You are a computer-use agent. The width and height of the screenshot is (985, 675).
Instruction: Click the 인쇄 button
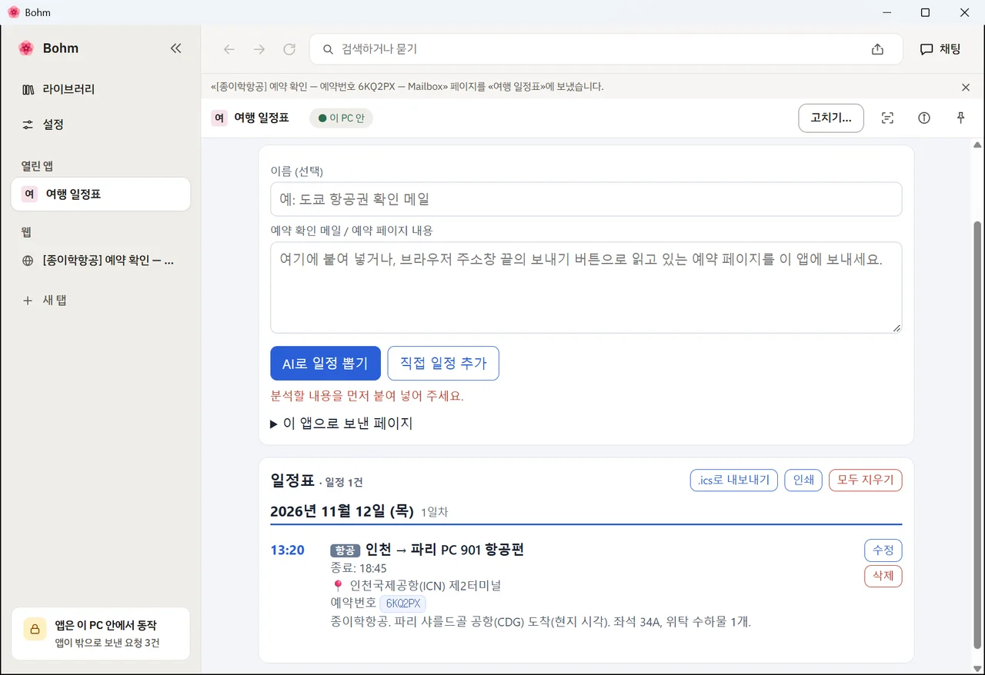pos(803,480)
